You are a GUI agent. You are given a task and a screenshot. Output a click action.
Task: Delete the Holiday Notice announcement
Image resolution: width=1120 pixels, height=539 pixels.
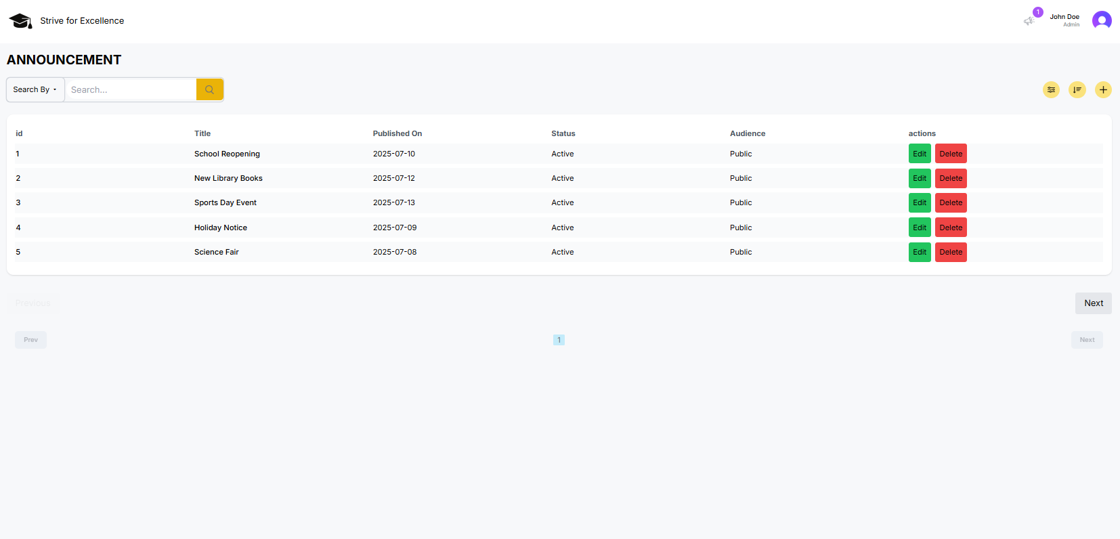tap(951, 228)
